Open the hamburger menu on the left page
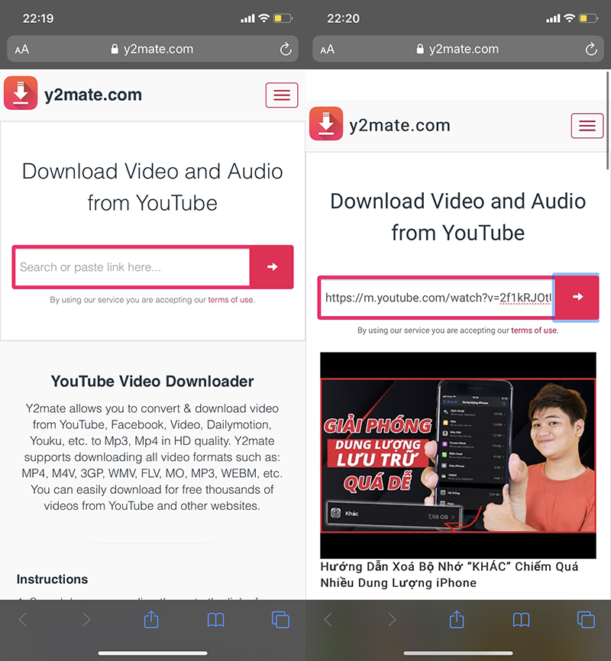Image resolution: width=611 pixels, height=661 pixels. click(x=282, y=95)
